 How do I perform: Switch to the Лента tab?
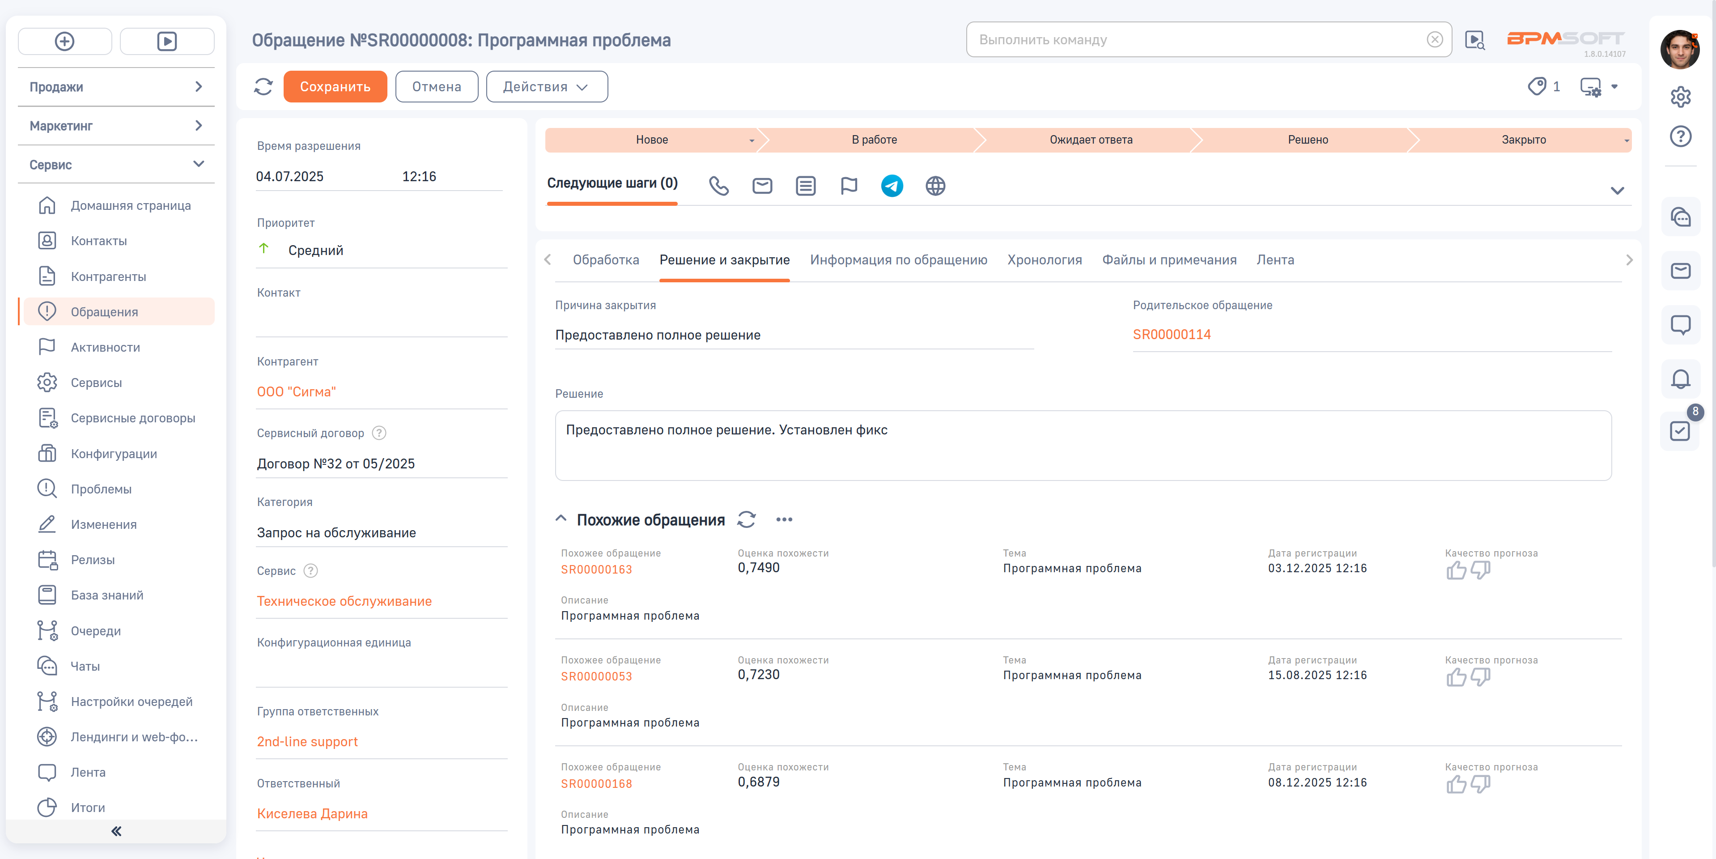point(1275,260)
